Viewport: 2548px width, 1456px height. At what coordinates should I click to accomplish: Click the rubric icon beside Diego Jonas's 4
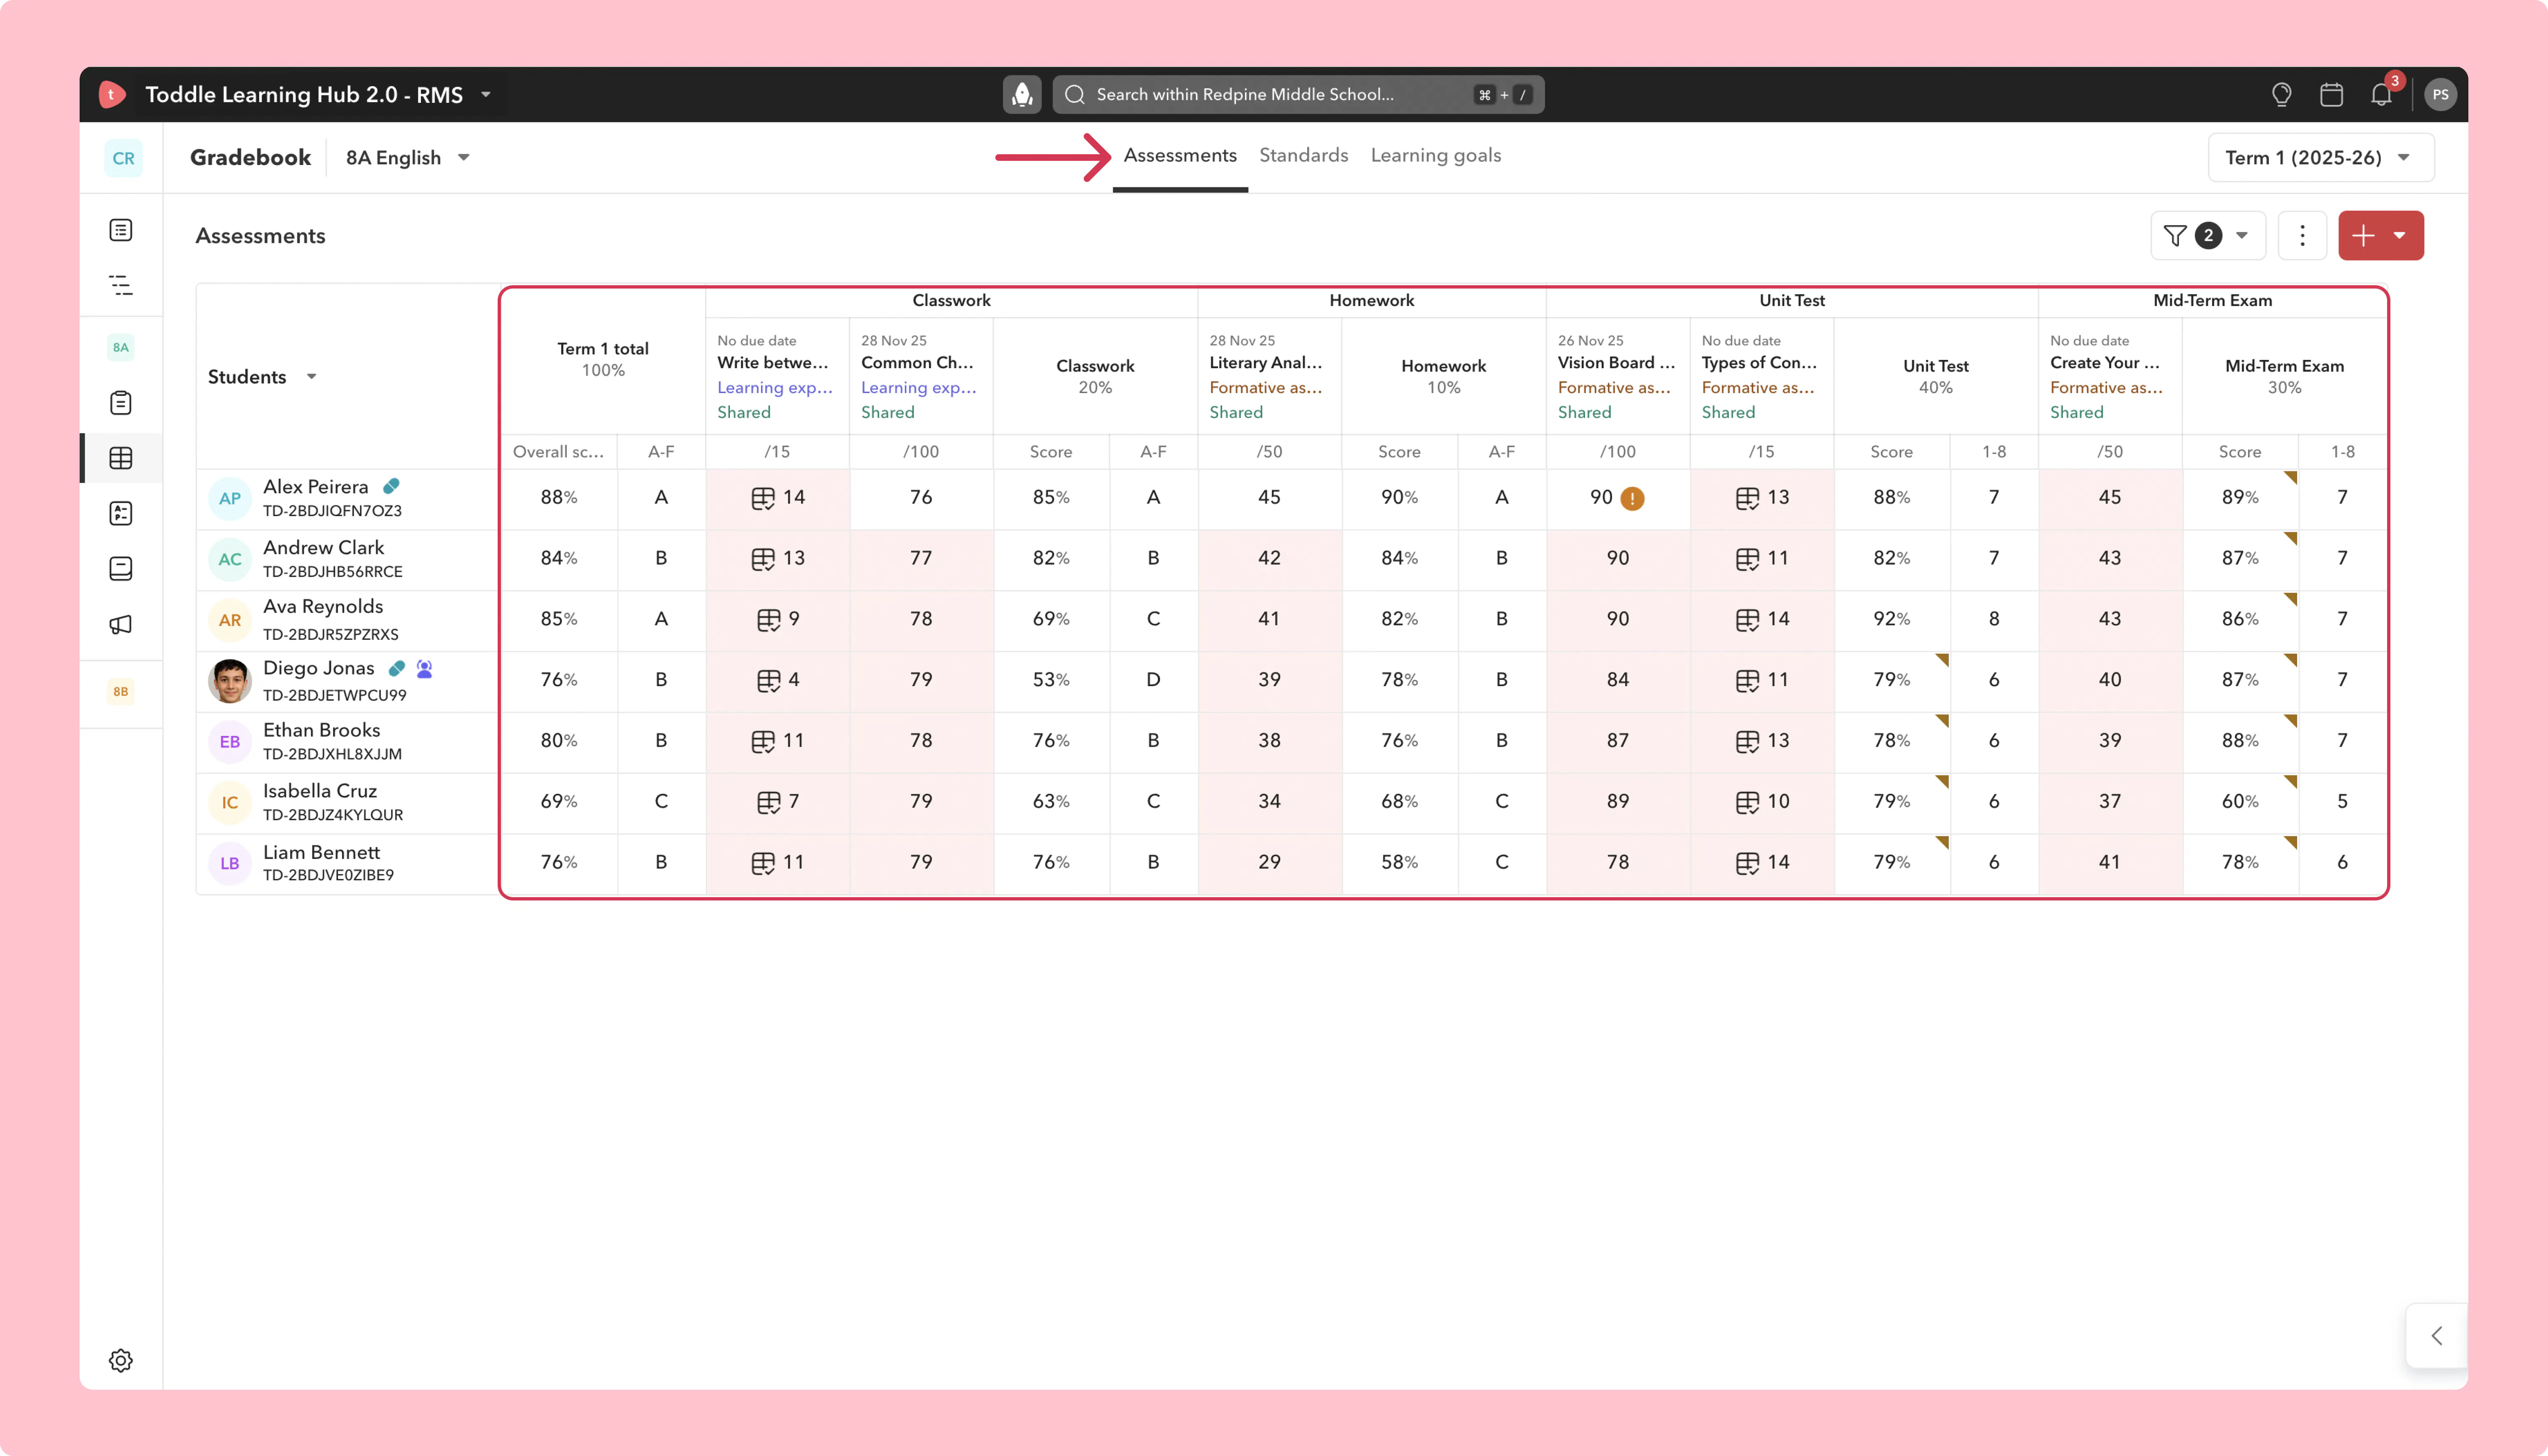click(768, 681)
